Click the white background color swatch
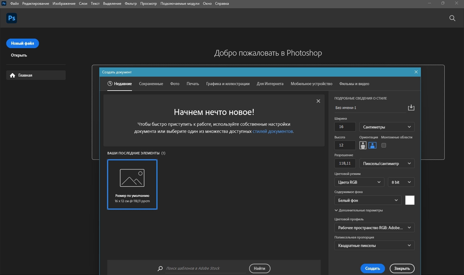 tap(410, 200)
